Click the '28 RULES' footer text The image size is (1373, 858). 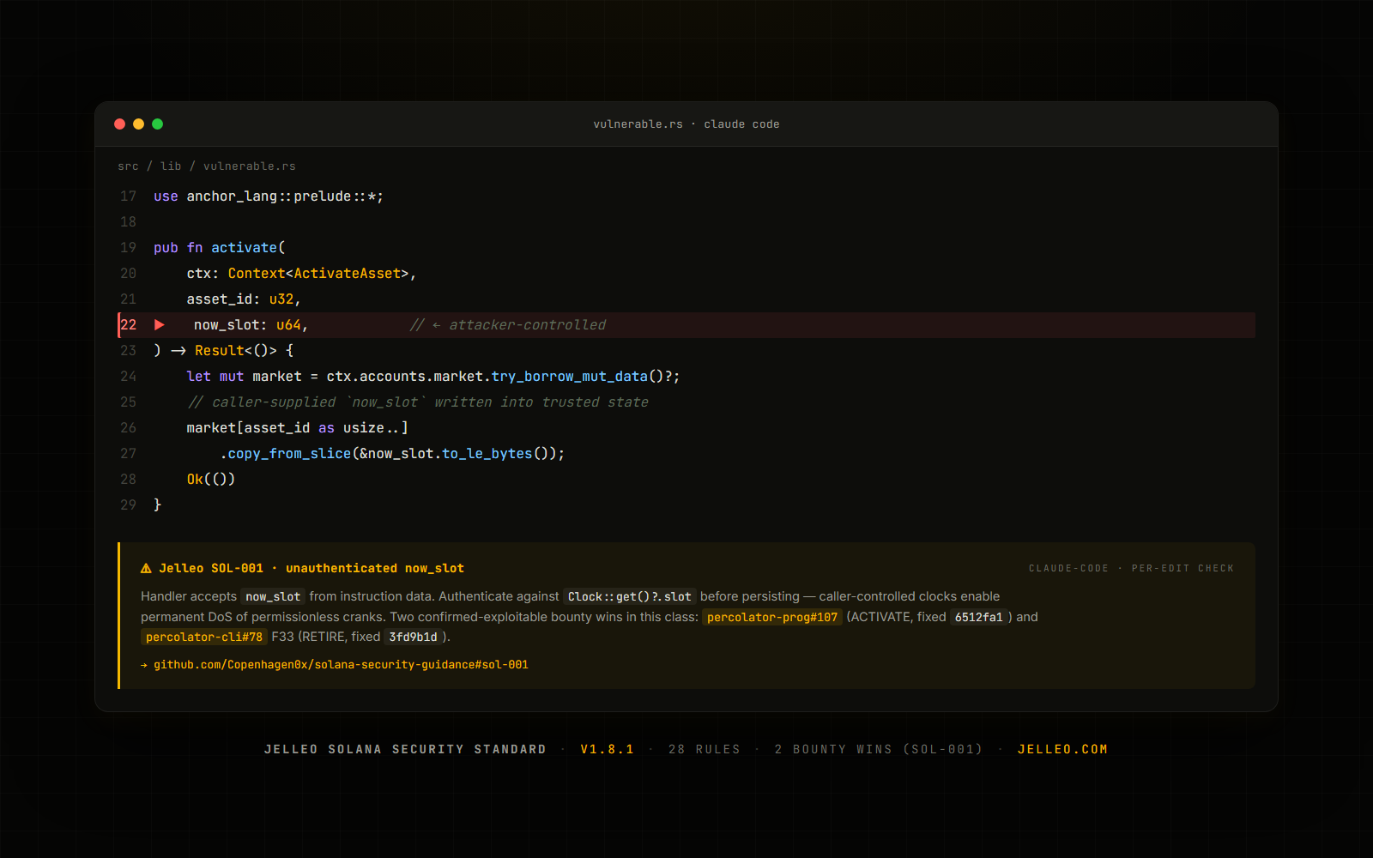705,749
